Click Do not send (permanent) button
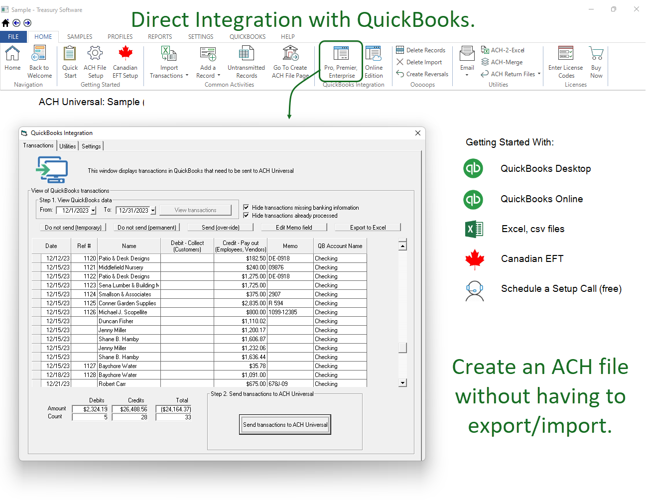Screen dimensions: 646x500 [x=147, y=228]
